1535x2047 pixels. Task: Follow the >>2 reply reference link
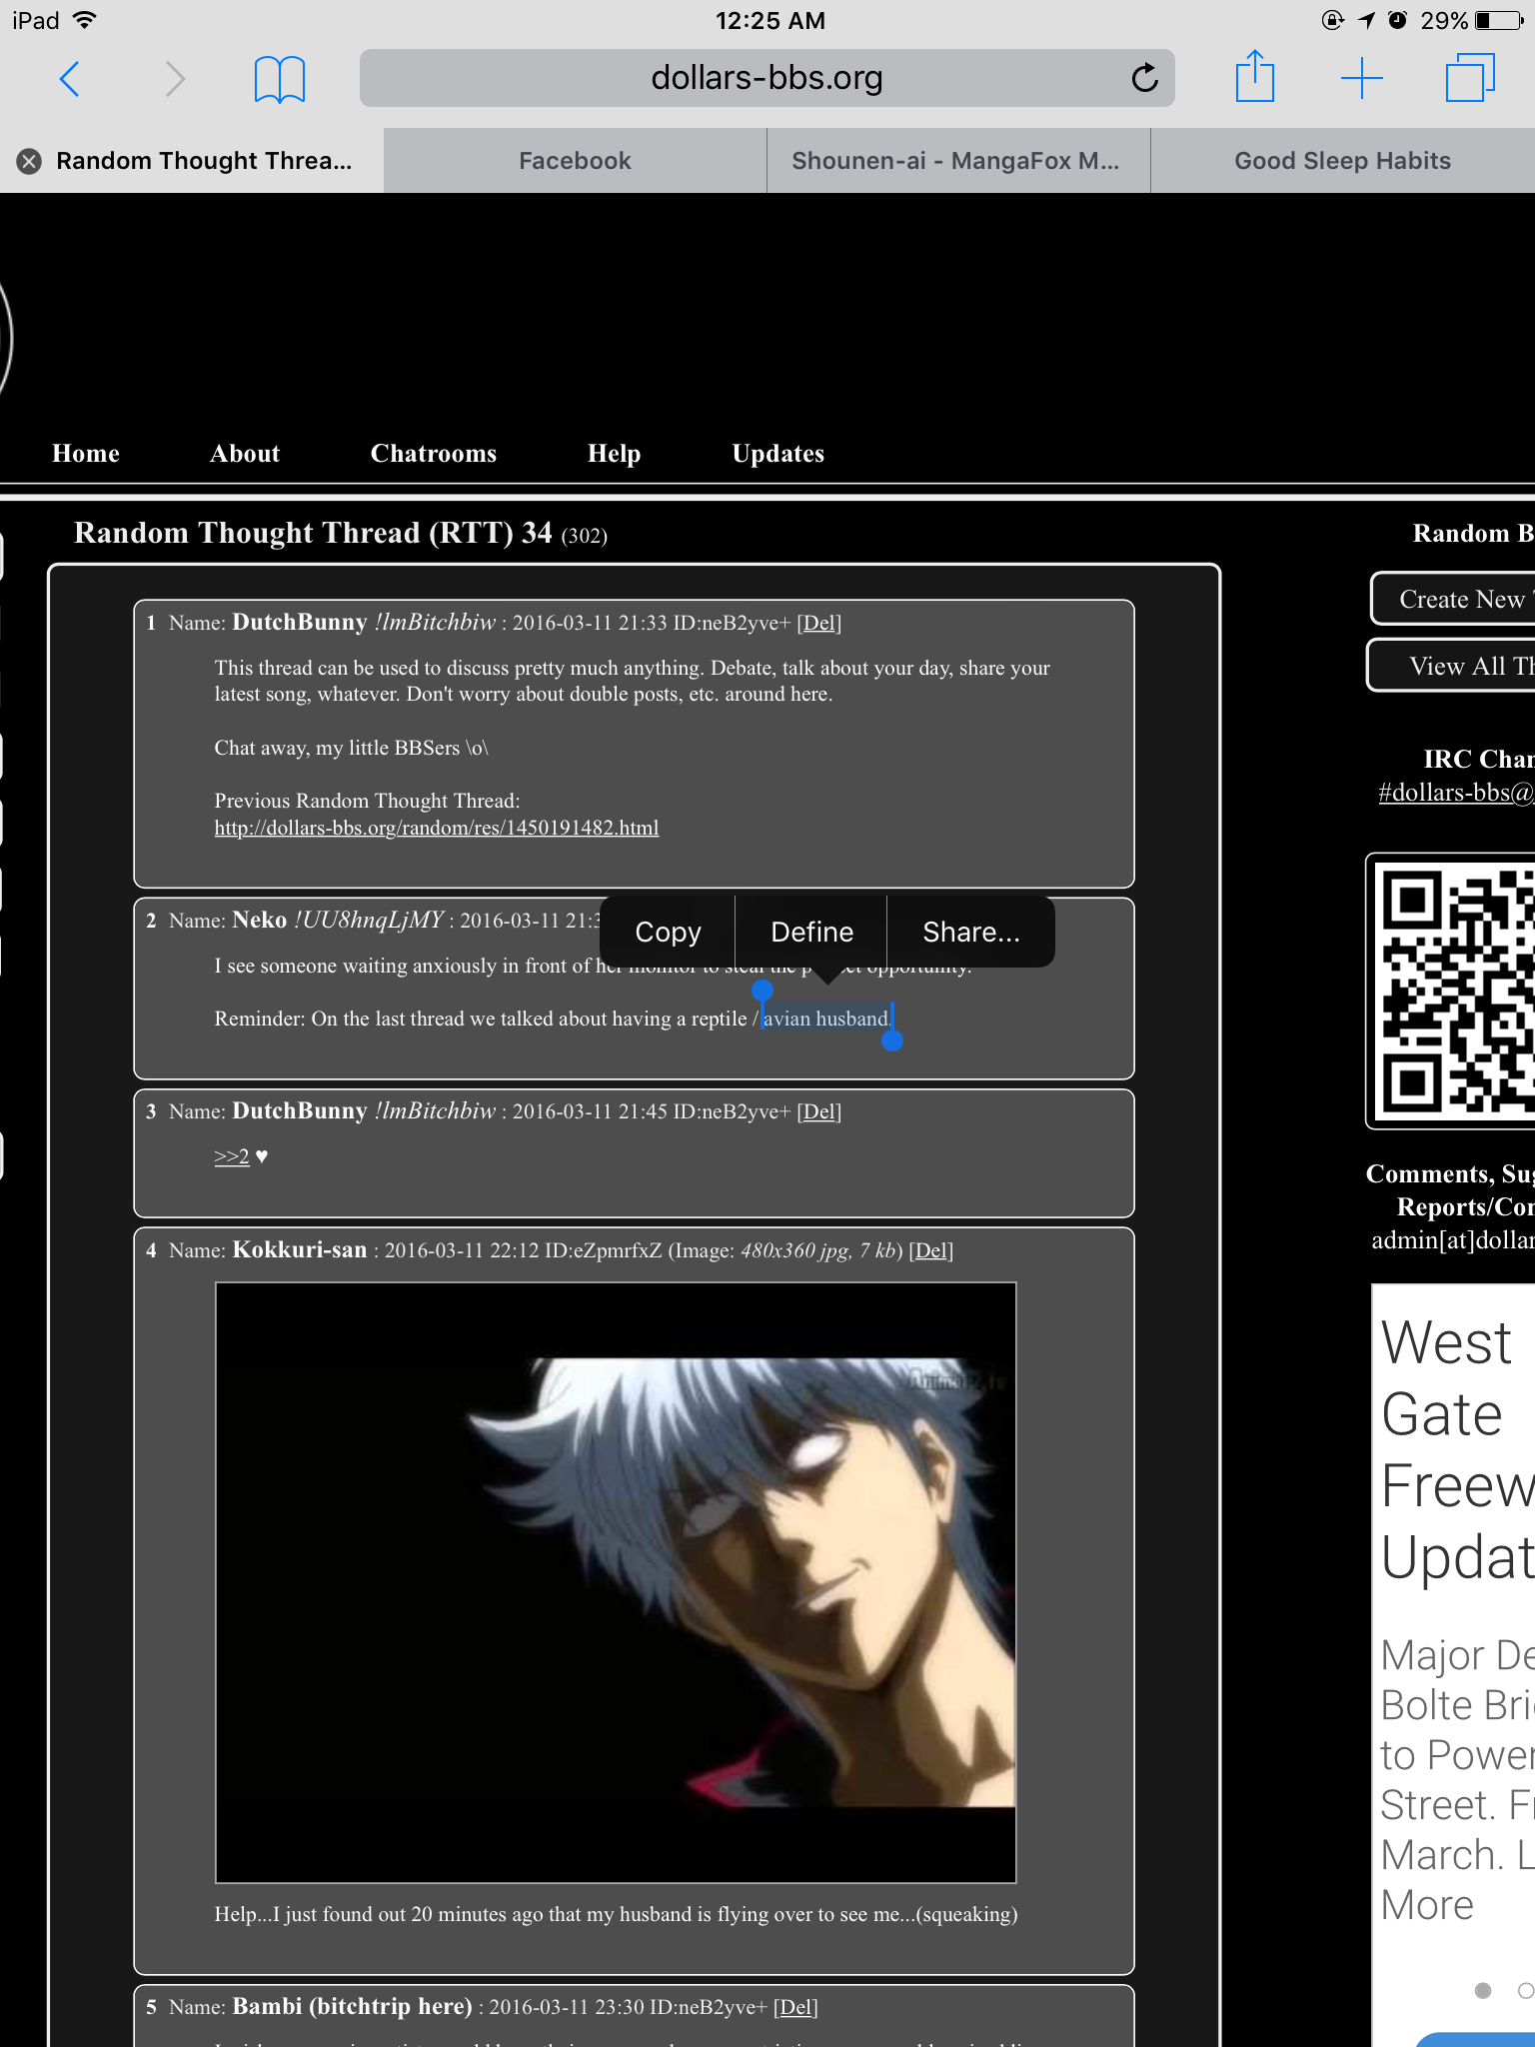[x=232, y=1156]
